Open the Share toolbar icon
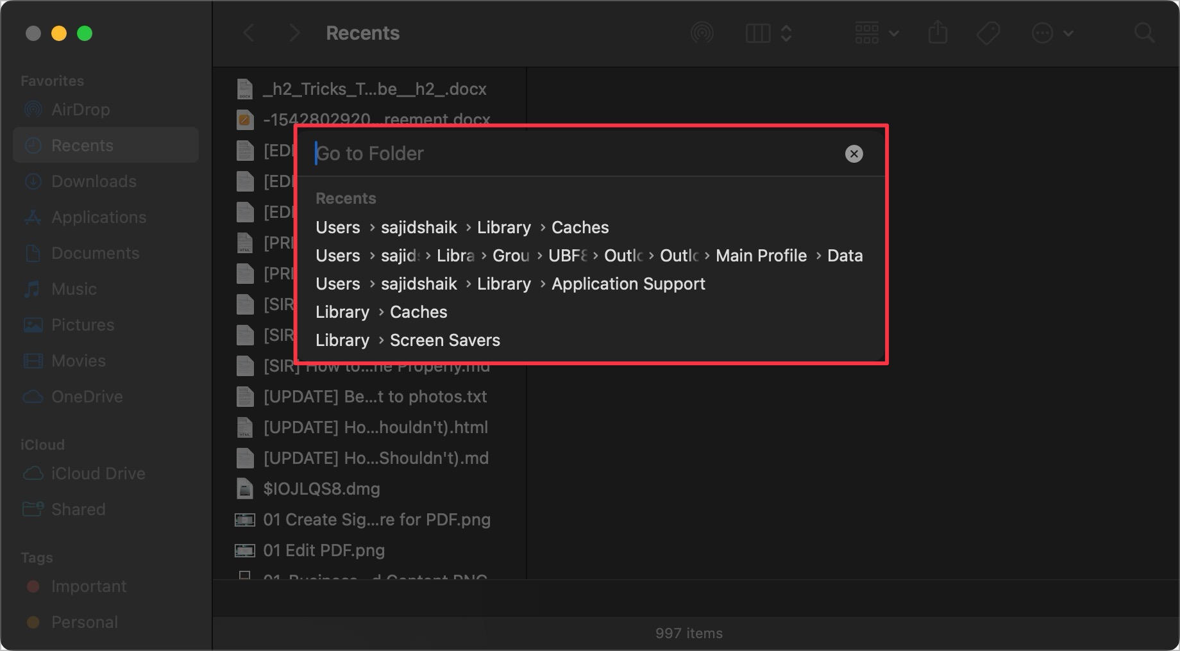 (938, 33)
